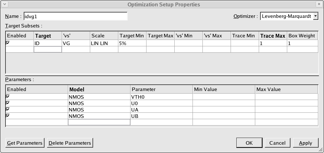The height and width of the screenshot is (153, 324).
Task: Click Delete Parameters button
Action: coord(70,143)
